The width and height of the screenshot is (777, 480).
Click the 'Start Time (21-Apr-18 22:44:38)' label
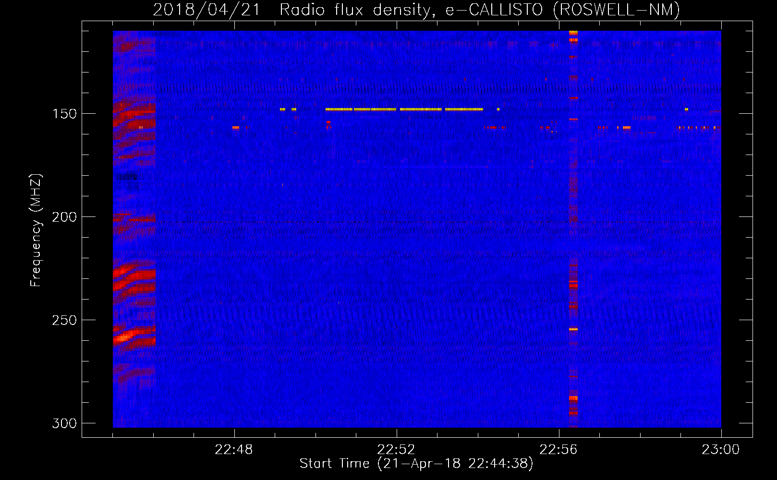416,464
